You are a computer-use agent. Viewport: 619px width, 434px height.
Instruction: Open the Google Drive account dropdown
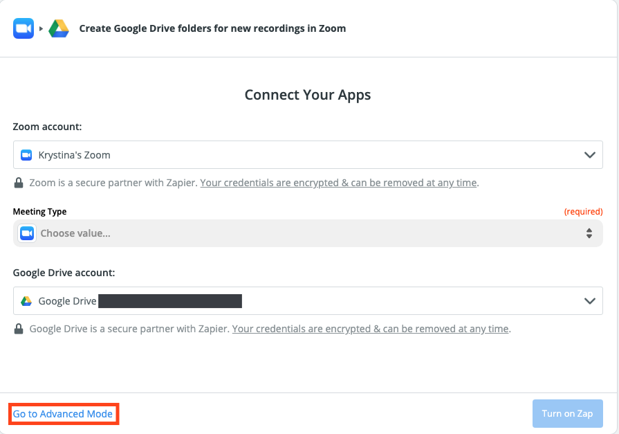308,301
